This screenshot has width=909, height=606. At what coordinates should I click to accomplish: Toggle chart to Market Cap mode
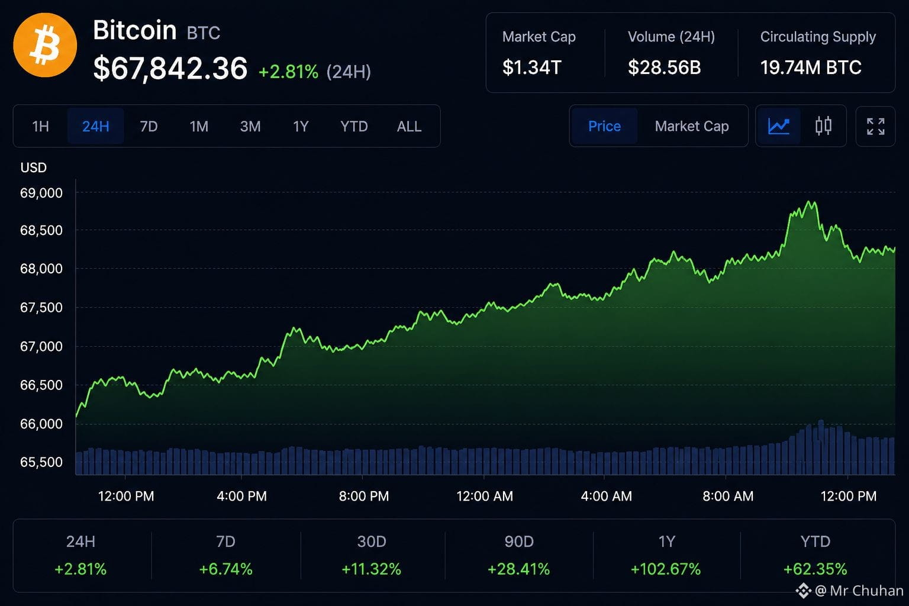point(692,126)
